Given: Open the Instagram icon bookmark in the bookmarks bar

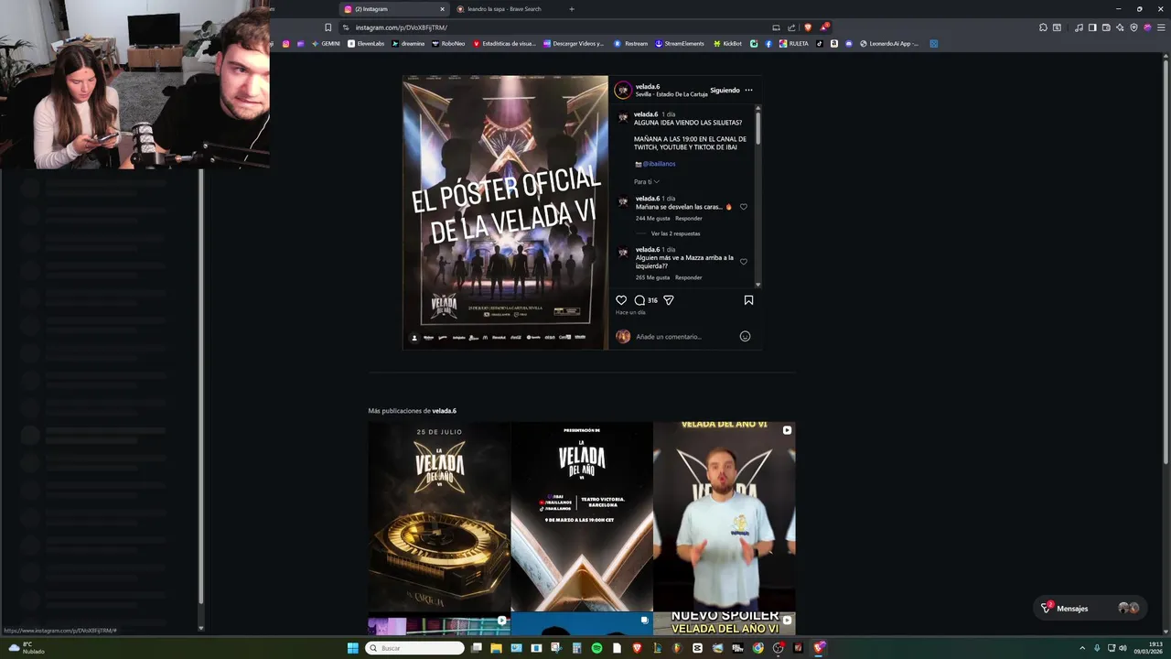Looking at the screenshot, I should (x=285, y=43).
